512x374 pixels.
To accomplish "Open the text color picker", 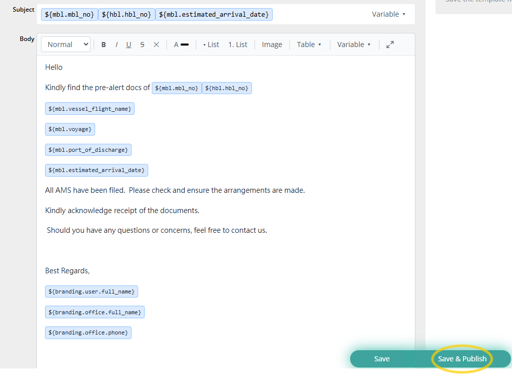I will click(x=181, y=45).
